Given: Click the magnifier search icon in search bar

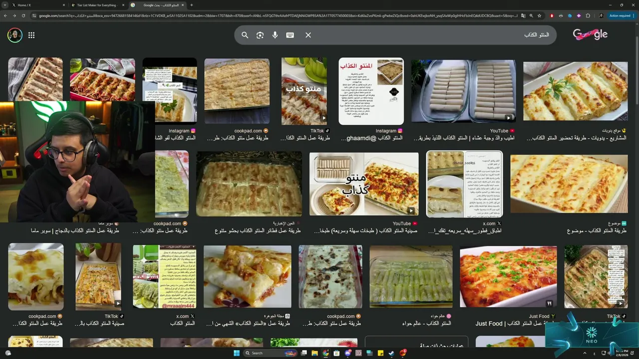Looking at the screenshot, I should tap(245, 35).
